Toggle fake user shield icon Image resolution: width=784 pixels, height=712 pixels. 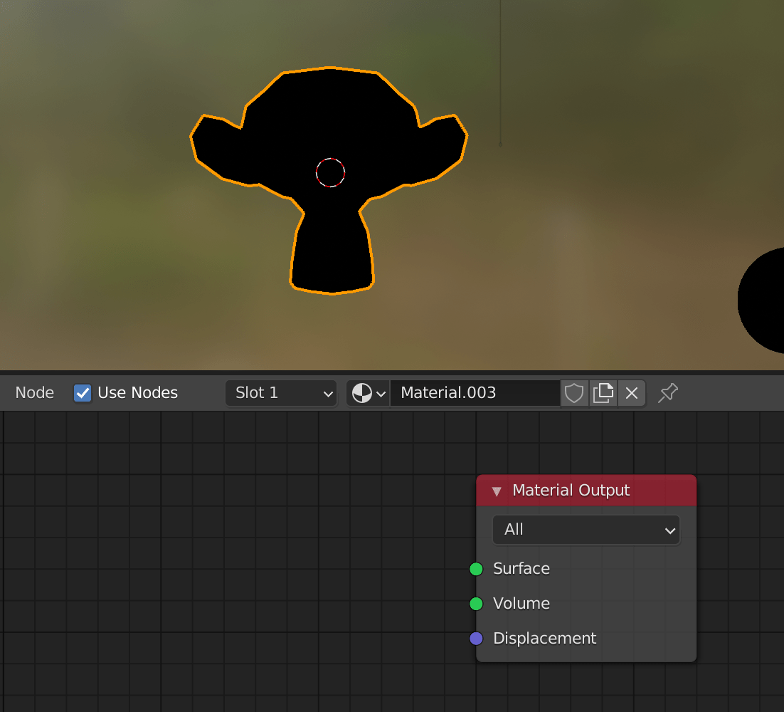pos(574,393)
